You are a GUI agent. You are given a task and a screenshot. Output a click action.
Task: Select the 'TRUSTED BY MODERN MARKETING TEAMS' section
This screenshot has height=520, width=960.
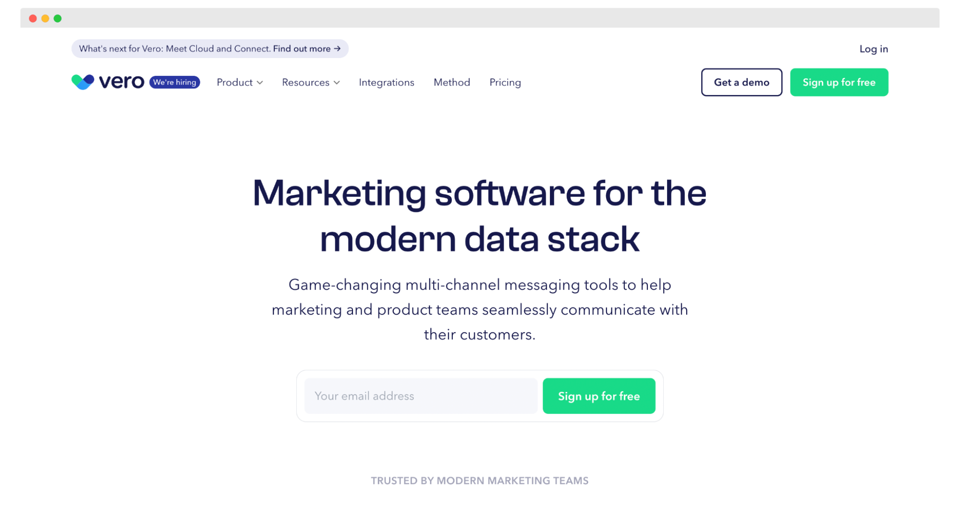click(480, 480)
